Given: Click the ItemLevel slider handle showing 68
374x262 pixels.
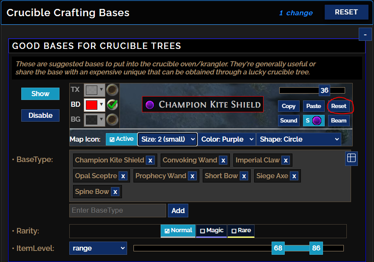Looking at the screenshot, I should [278, 248].
